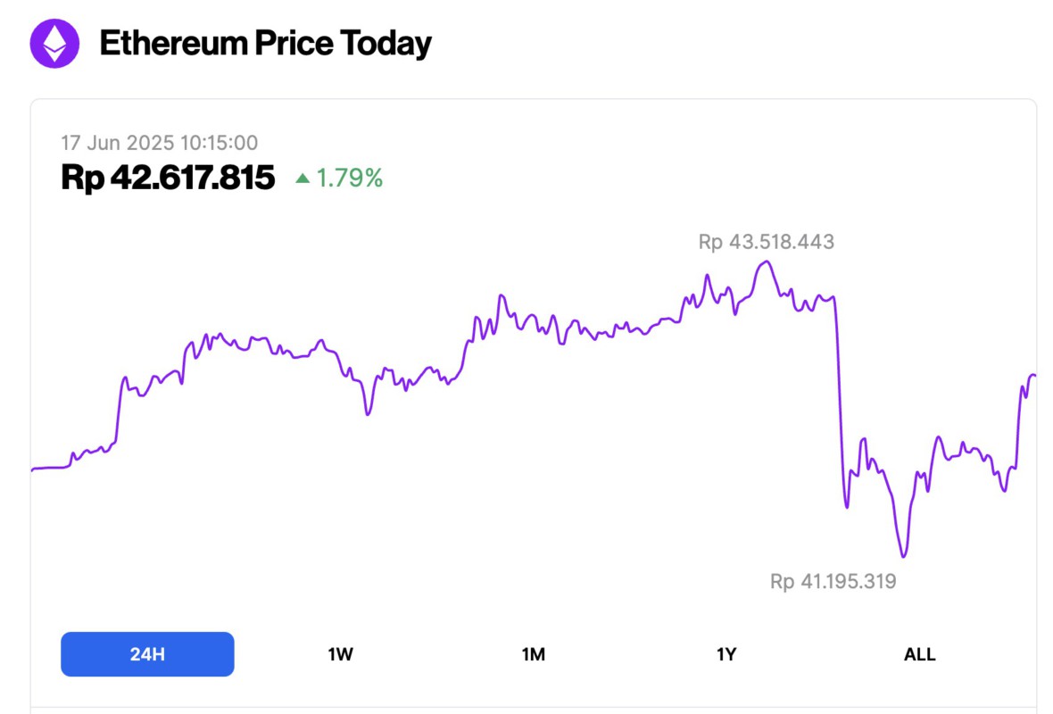Click the peak of the price line
Image resolution: width=1053 pixels, height=714 pixels.
tap(766, 262)
